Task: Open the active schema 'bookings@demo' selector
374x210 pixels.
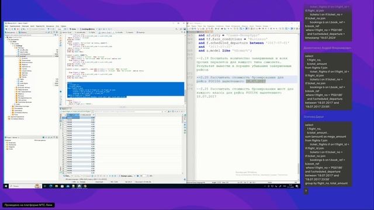Action: 88,29
